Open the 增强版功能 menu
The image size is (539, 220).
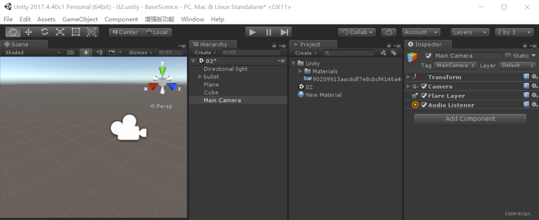click(x=159, y=19)
